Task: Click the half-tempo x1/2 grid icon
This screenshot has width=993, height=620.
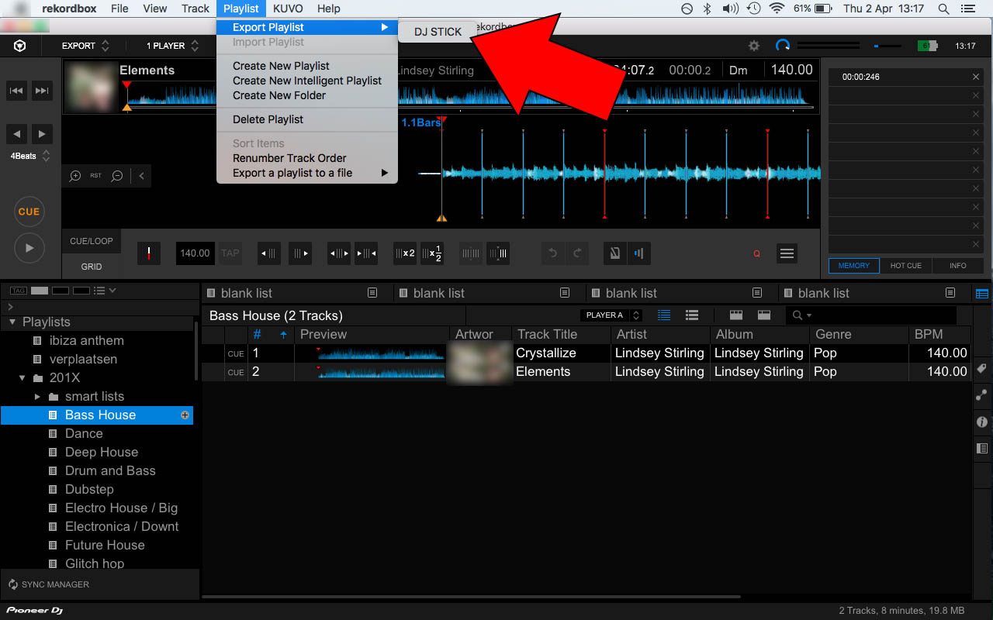Action: click(432, 253)
